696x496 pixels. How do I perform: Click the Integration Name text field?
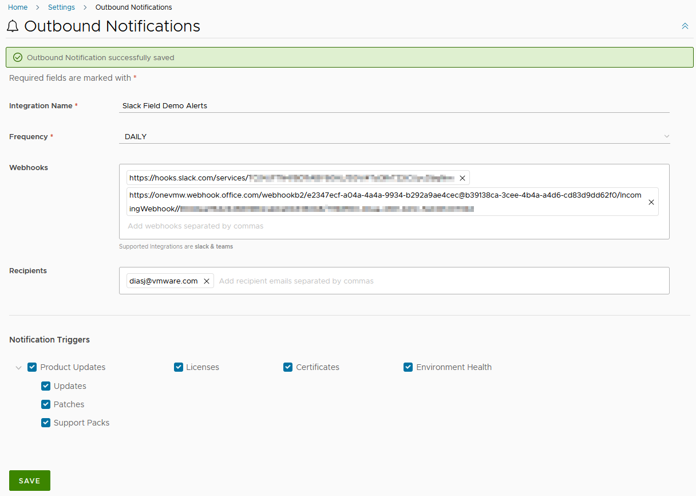[394, 106]
